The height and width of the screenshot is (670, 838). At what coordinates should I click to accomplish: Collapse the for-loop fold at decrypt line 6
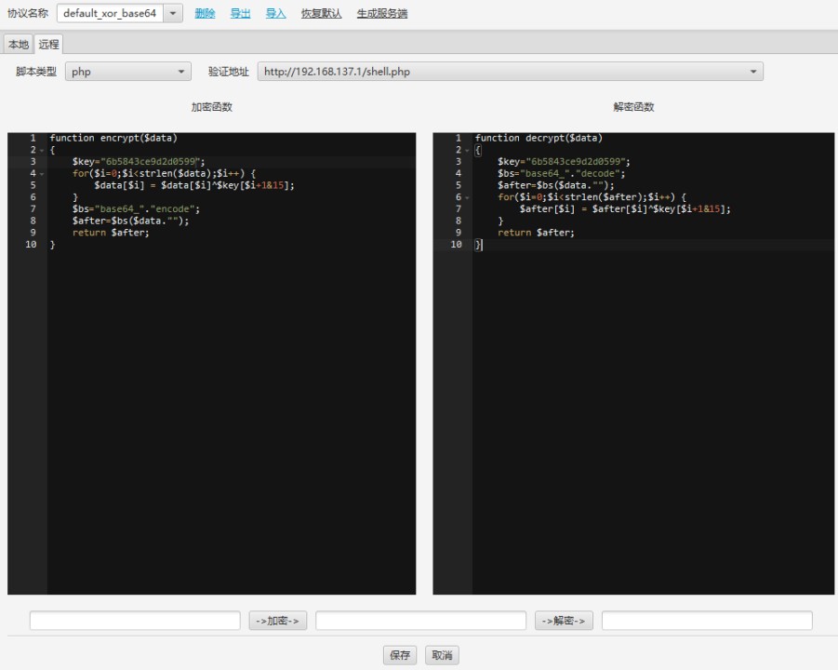[x=467, y=197]
